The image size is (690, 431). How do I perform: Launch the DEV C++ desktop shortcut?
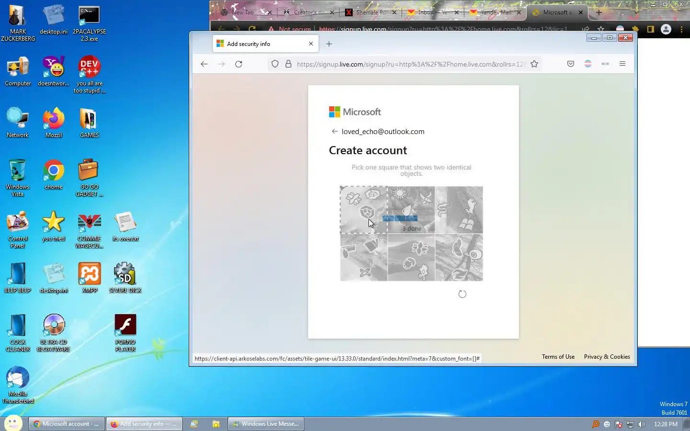89,75
